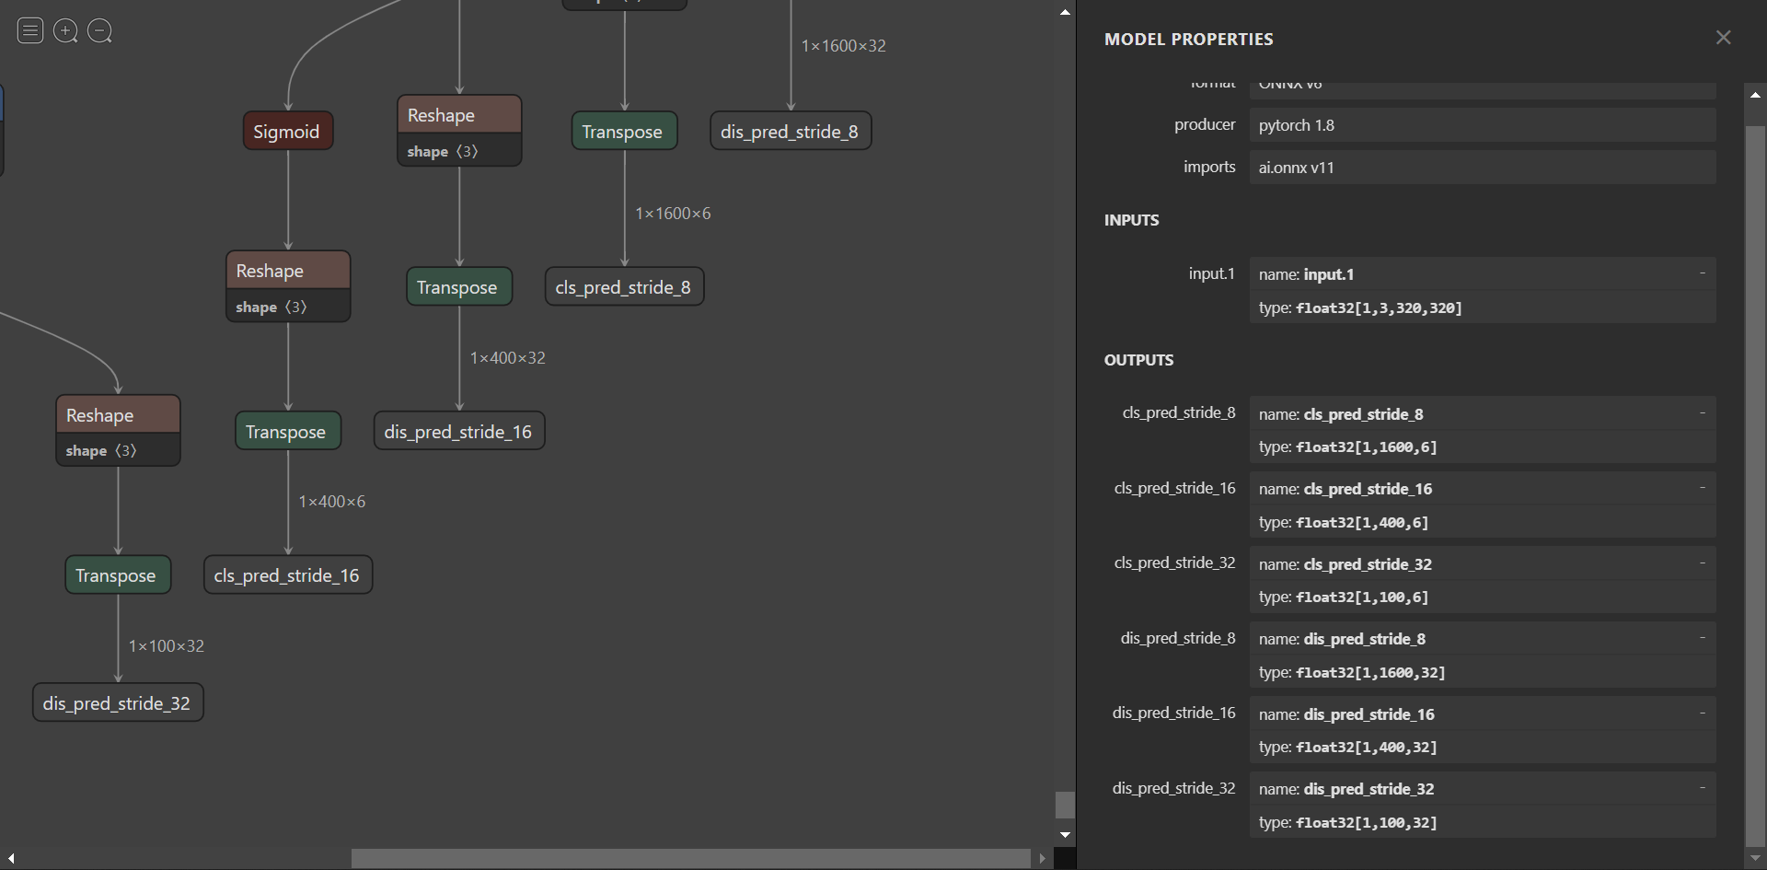
Task: Click the dis_pred_stride_16 output node
Action: [x=459, y=432]
